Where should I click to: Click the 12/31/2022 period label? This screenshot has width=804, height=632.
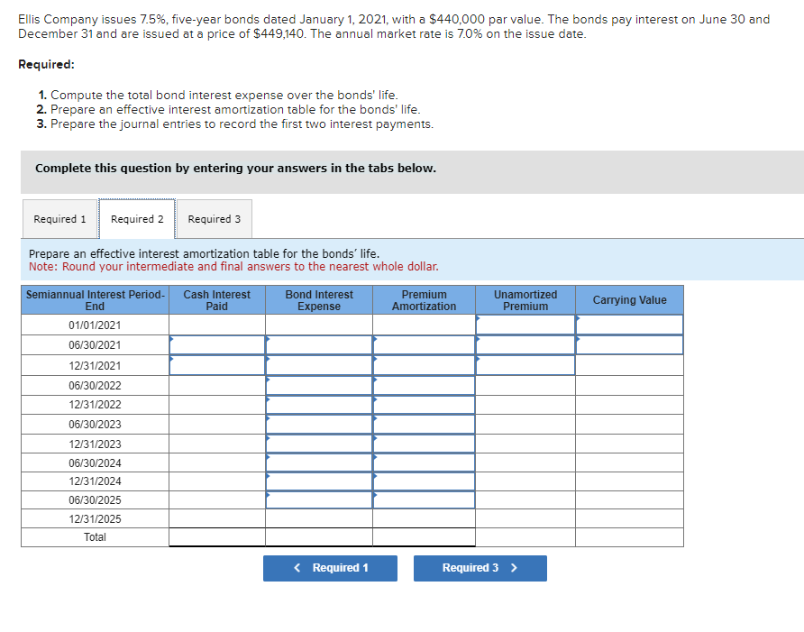click(x=95, y=405)
